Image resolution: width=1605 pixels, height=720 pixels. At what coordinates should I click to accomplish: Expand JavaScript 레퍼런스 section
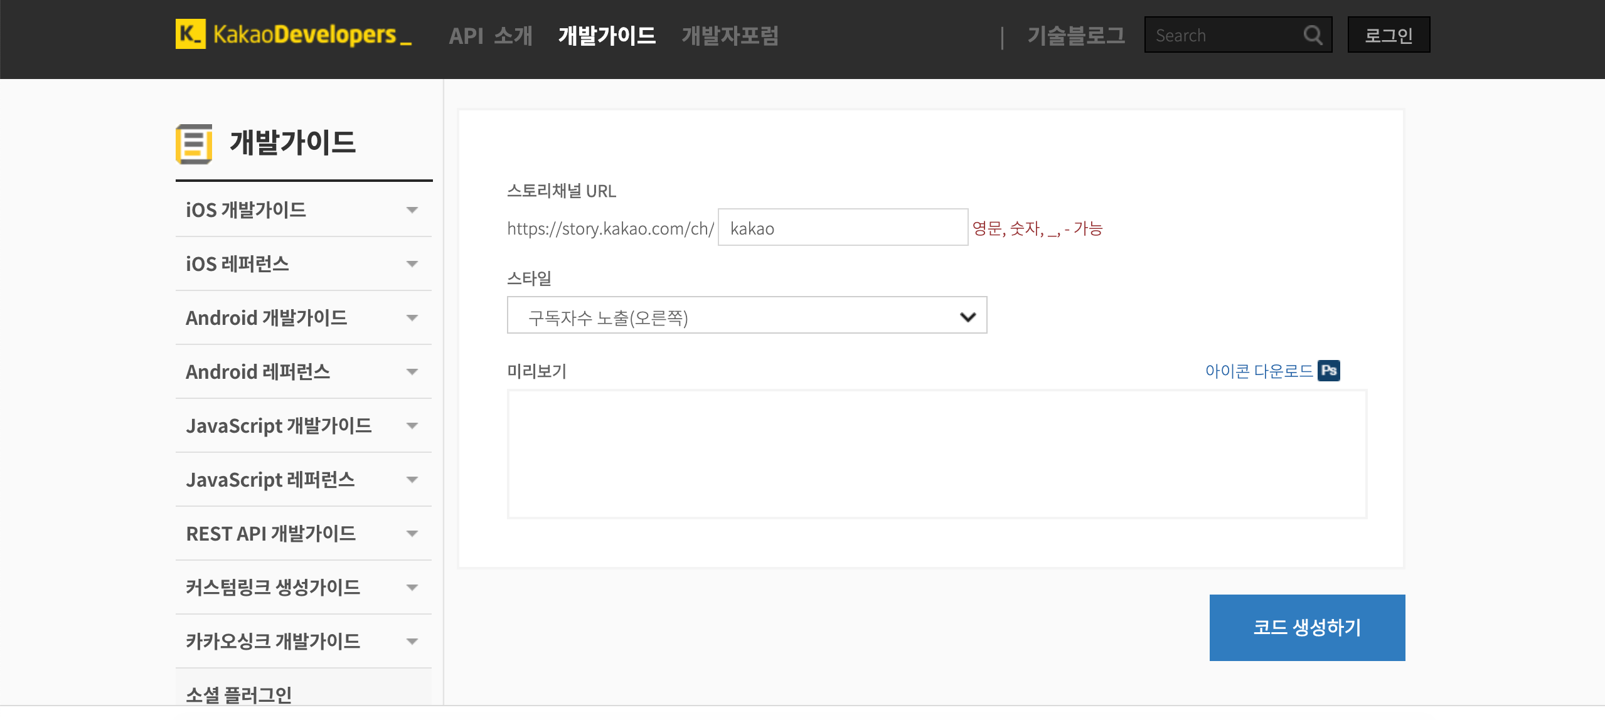coord(412,480)
